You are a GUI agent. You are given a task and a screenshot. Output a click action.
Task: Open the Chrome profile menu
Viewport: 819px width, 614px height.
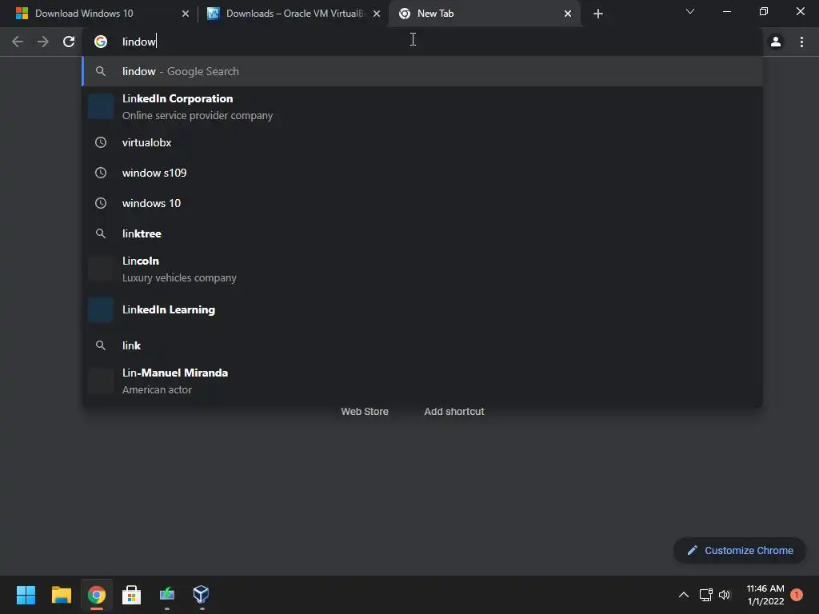click(776, 42)
